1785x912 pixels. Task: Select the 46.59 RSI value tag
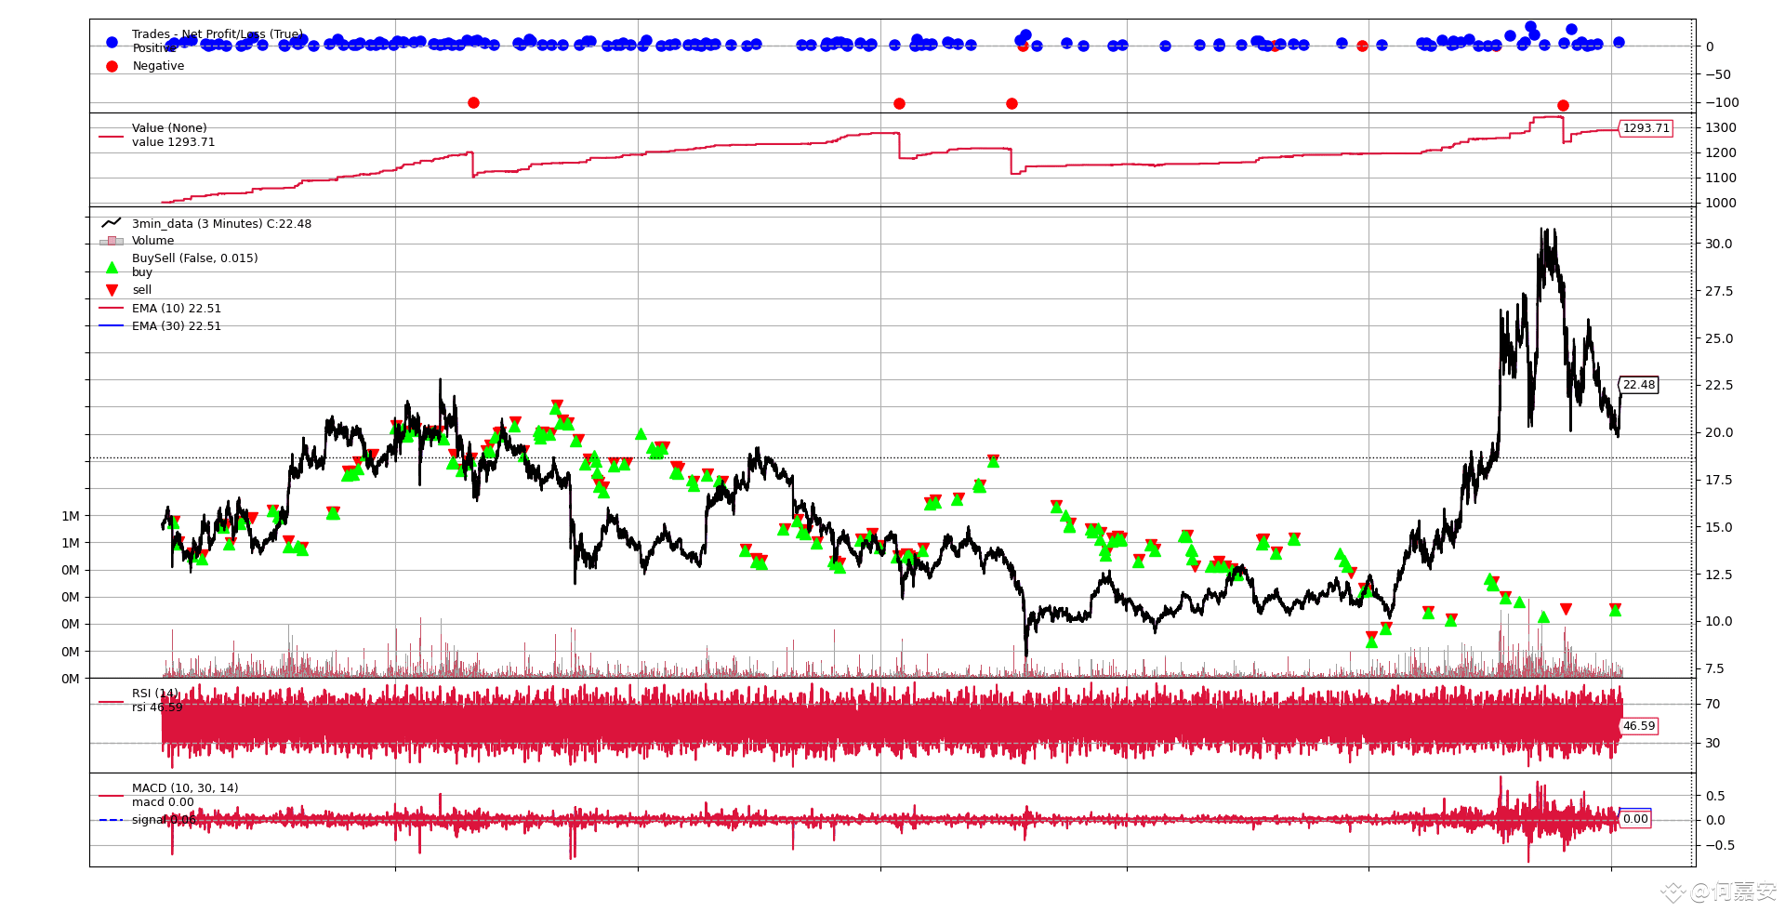pos(1639,726)
